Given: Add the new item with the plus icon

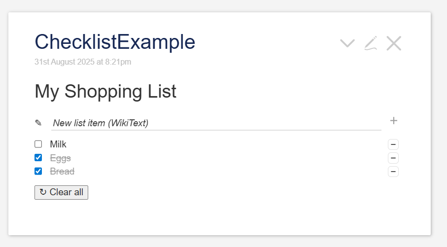Looking at the screenshot, I should pyautogui.click(x=393, y=121).
